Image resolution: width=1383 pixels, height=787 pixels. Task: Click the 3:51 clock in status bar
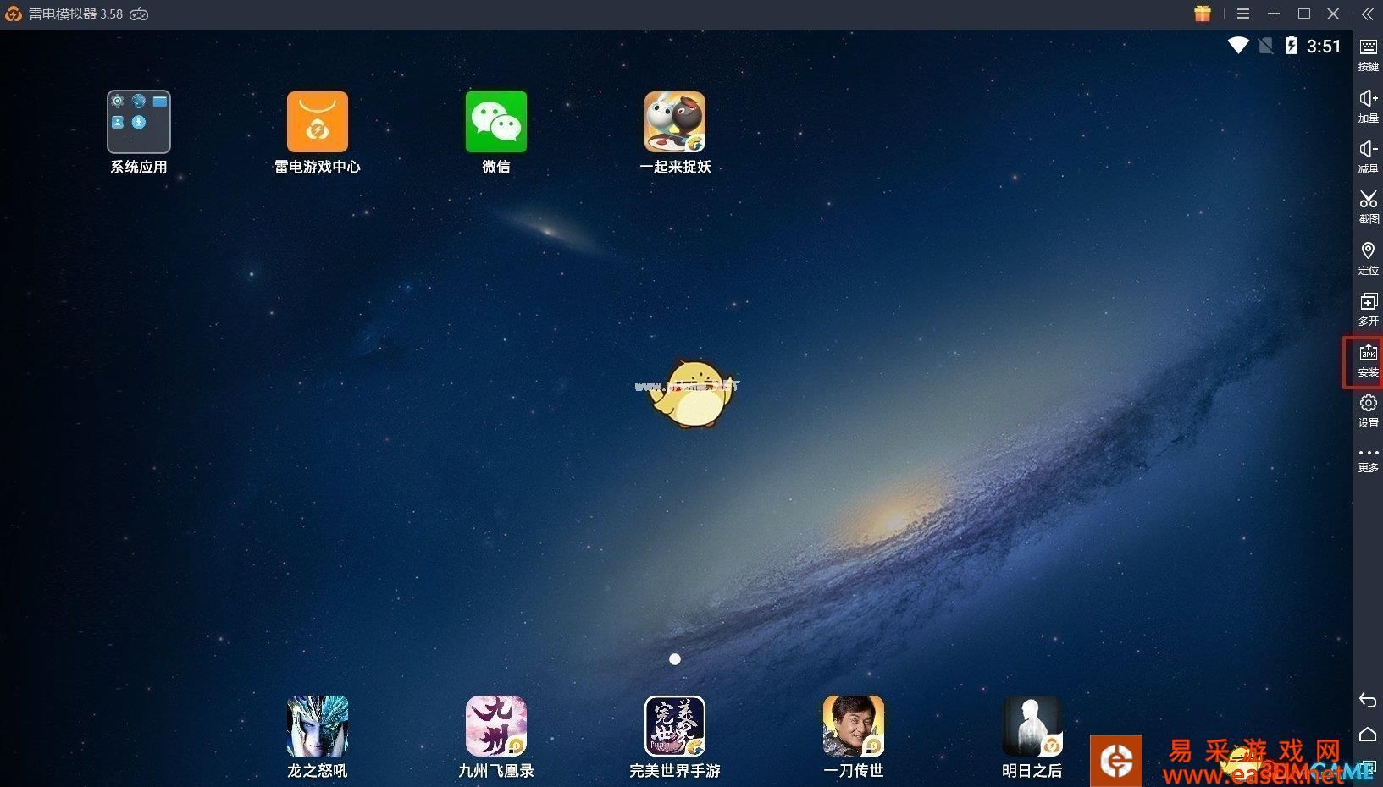click(x=1324, y=47)
